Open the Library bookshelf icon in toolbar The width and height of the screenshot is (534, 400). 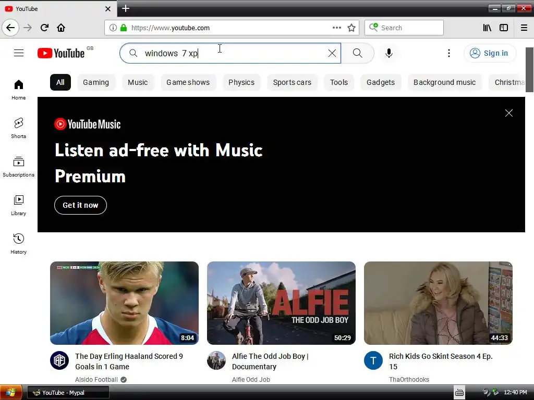(x=487, y=28)
